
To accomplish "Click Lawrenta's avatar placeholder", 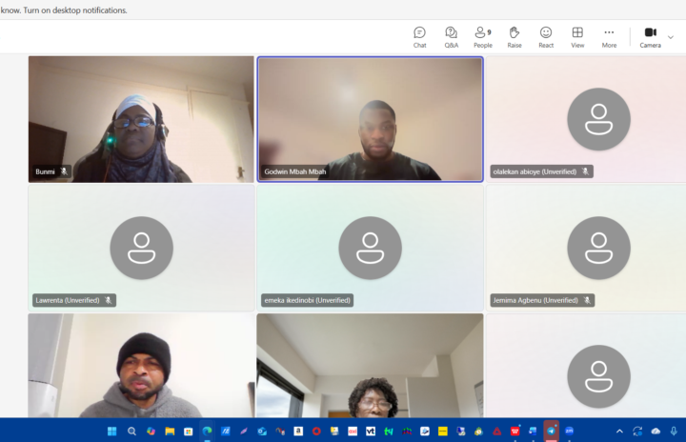I will 141,248.
